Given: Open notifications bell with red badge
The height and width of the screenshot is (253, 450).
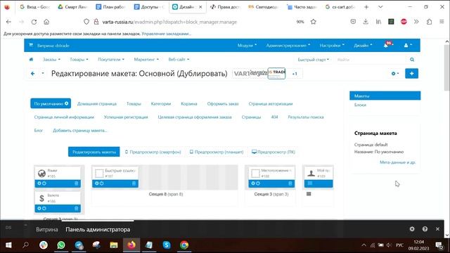Looking at the screenshot, I should coord(386,45).
